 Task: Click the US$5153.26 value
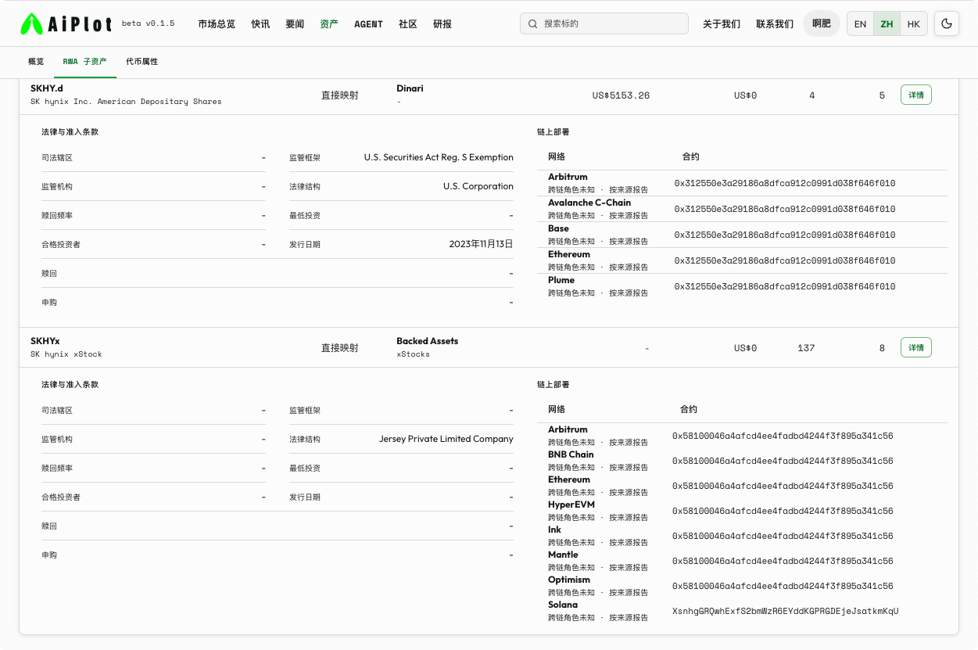coord(621,95)
